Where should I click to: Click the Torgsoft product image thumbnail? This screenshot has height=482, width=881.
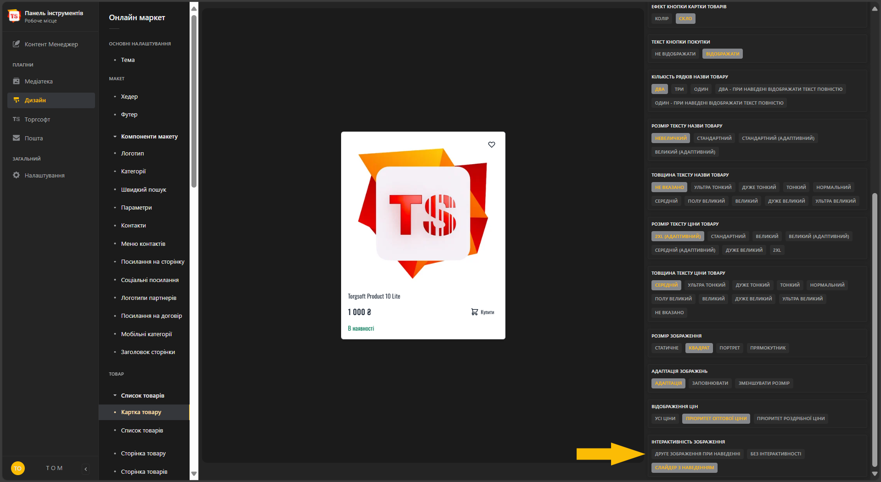click(423, 213)
